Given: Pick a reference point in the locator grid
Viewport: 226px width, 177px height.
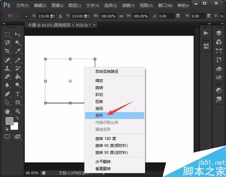Looking at the screenshot, I should (26, 16).
